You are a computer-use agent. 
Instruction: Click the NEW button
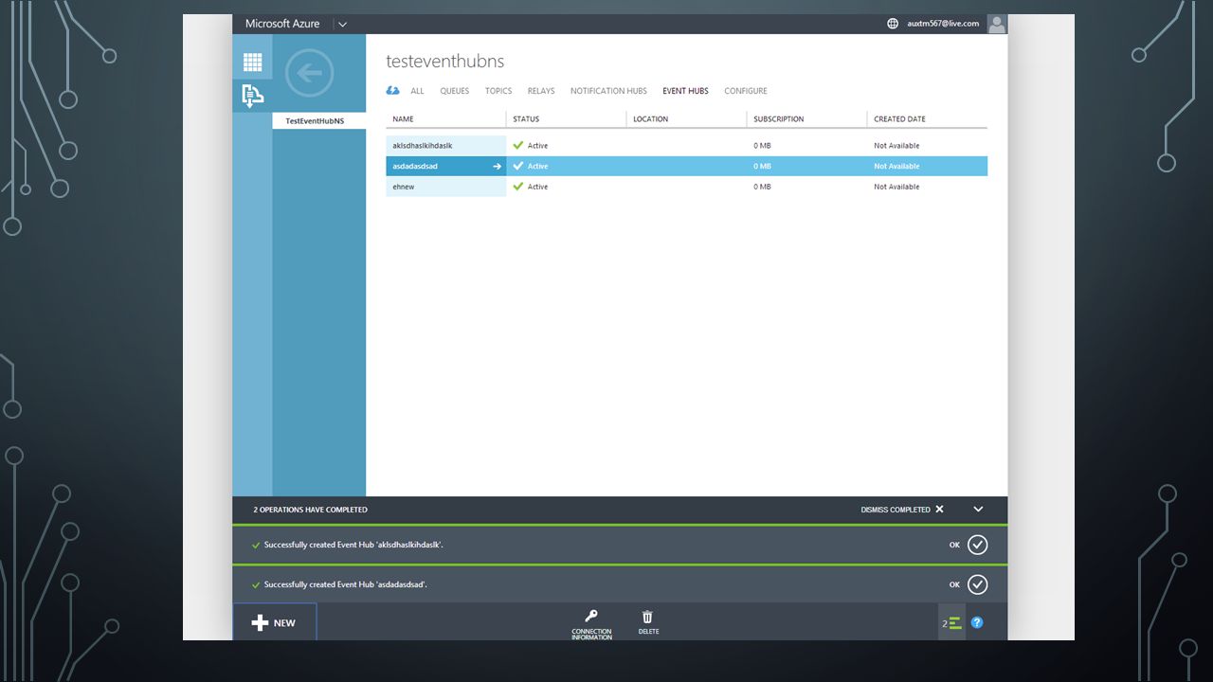pyautogui.click(x=275, y=622)
